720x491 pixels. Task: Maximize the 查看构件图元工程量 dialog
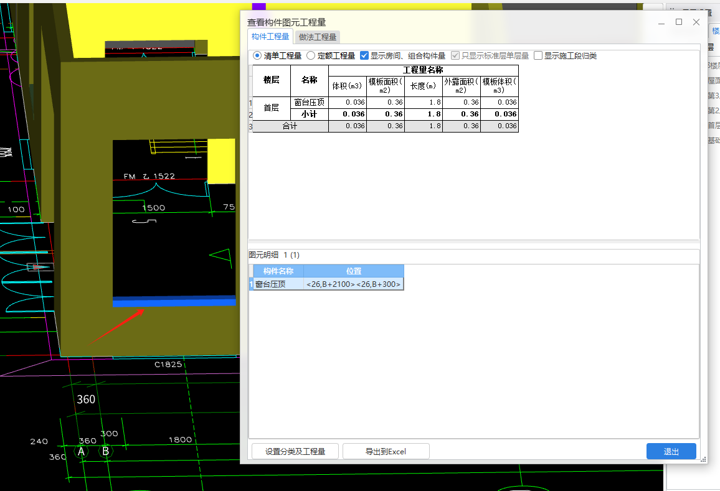pyautogui.click(x=679, y=22)
